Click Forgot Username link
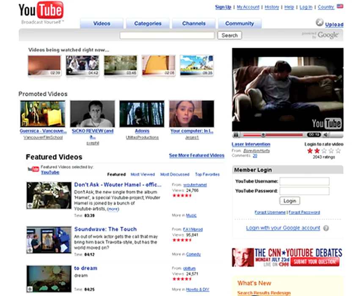Screen dimensions: 358x296 (x=270, y=212)
